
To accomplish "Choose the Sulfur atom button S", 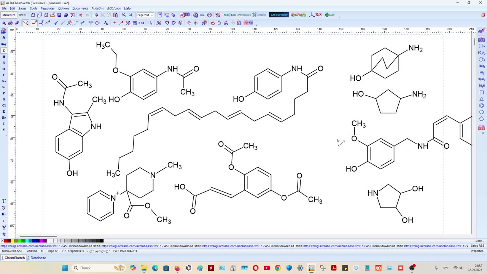I will [x=4, y=99].
